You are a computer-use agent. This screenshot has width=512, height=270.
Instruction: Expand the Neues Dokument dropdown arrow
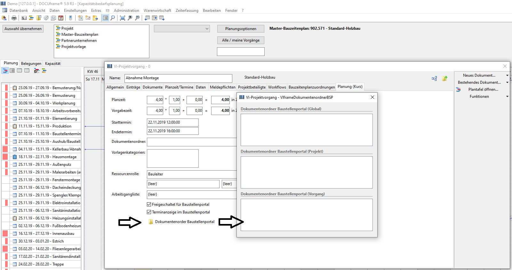pos(507,75)
